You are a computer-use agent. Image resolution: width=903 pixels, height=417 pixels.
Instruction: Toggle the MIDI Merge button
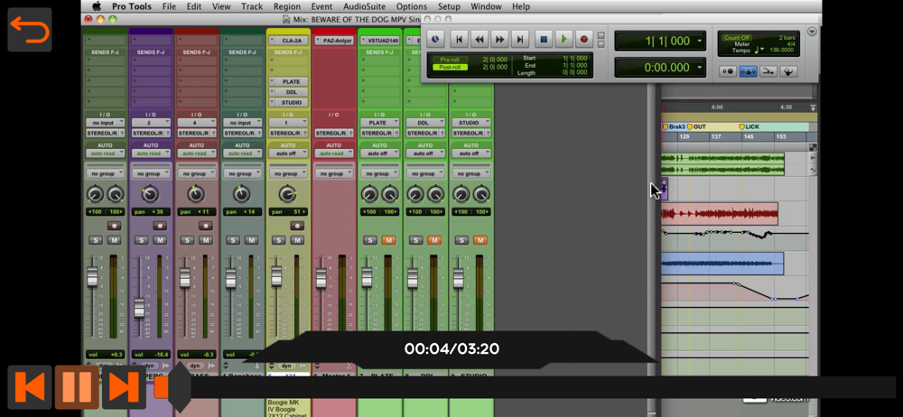tap(768, 71)
